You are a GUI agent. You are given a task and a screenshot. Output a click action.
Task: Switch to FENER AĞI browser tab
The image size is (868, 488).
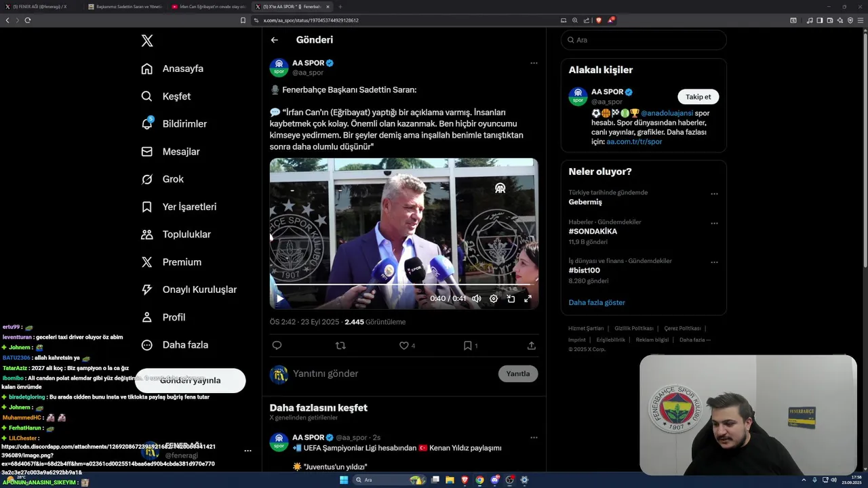[42, 7]
